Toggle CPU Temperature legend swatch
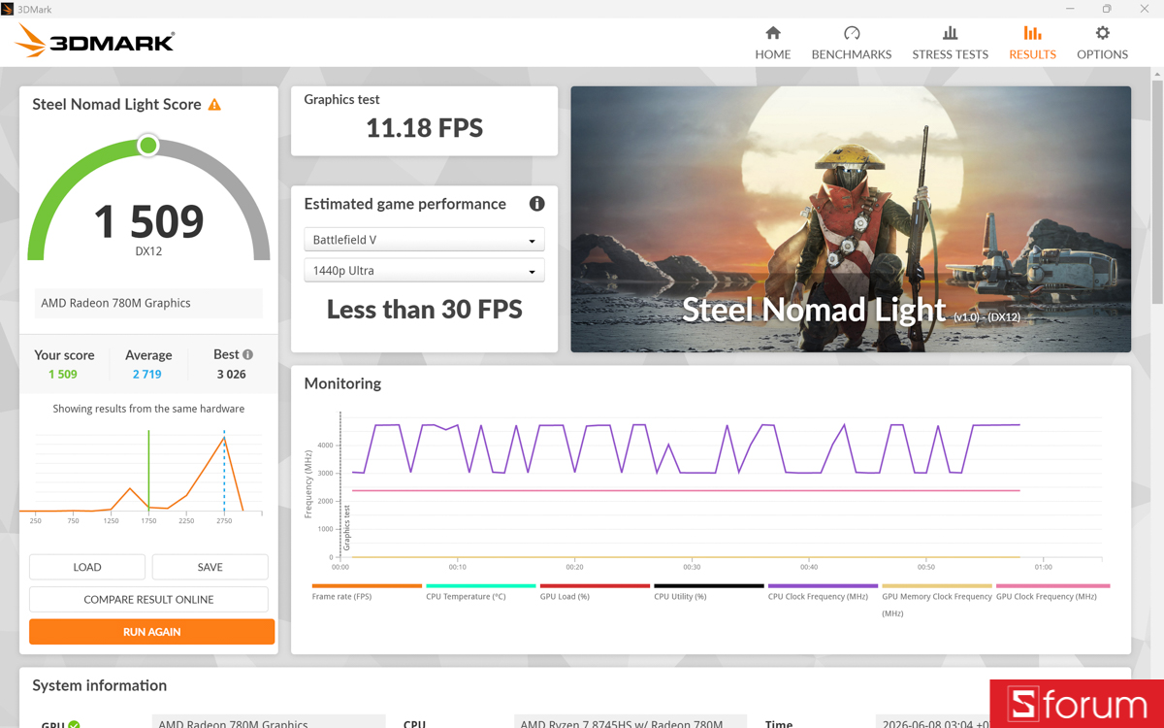Screen dimensions: 1164x728 click(481, 586)
